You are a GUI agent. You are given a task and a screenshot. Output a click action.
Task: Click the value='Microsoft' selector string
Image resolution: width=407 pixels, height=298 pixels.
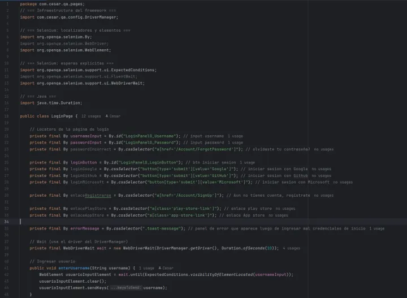[198, 182]
